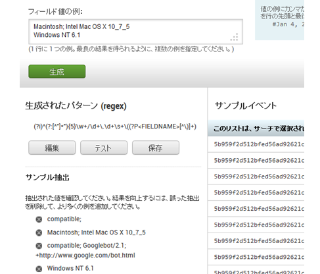Click the 生成されたパターン (regex) heading

click(x=76, y=106)
